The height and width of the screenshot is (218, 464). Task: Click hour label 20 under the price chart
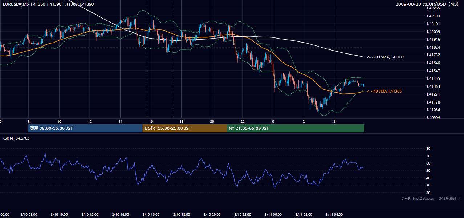212,122
